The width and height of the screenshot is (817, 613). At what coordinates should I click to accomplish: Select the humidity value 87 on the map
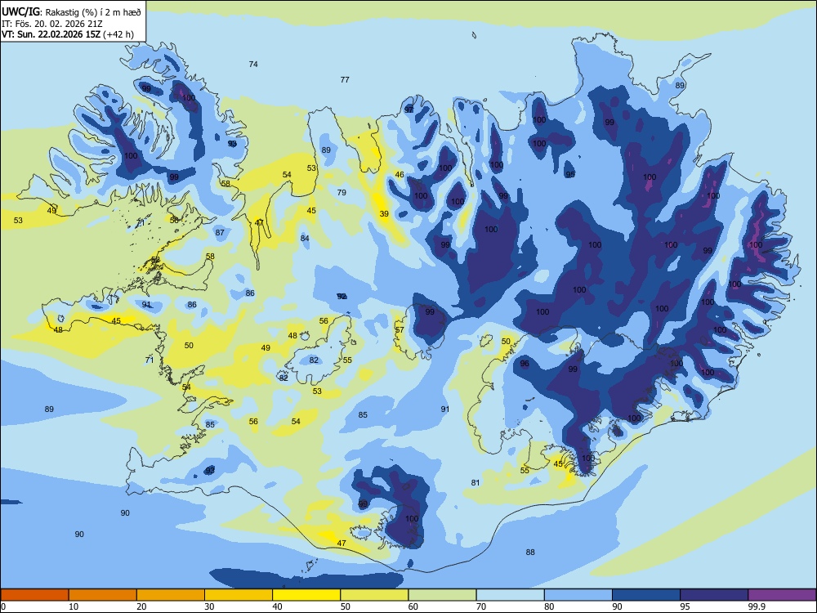point(220,232)
